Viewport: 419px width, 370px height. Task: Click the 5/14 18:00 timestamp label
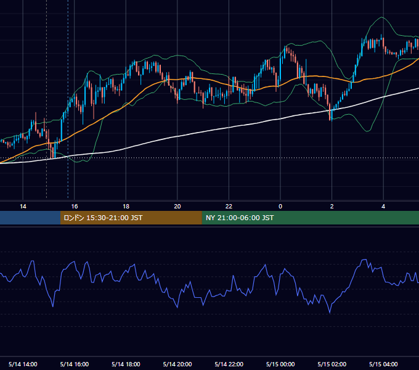126,364
